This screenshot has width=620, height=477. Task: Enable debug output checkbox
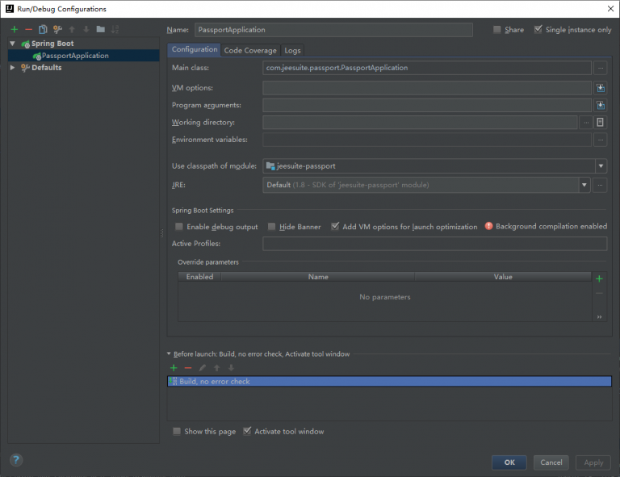(x=179, y=227)
